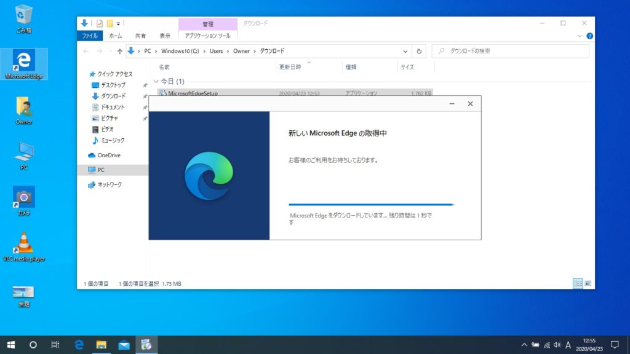
Task: Select Windows10 (C:) in address path
Action: tap(180, 51)
